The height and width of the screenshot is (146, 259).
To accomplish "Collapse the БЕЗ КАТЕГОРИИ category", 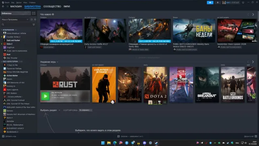I will pyautogui.click(x=2, y=61).
